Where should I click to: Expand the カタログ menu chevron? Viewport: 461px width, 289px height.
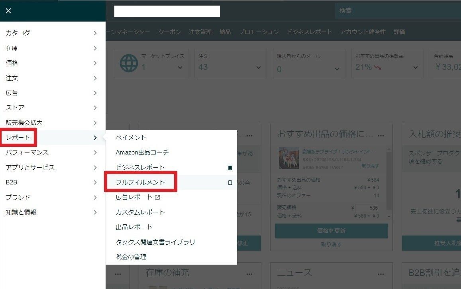[x=95, y=33]
